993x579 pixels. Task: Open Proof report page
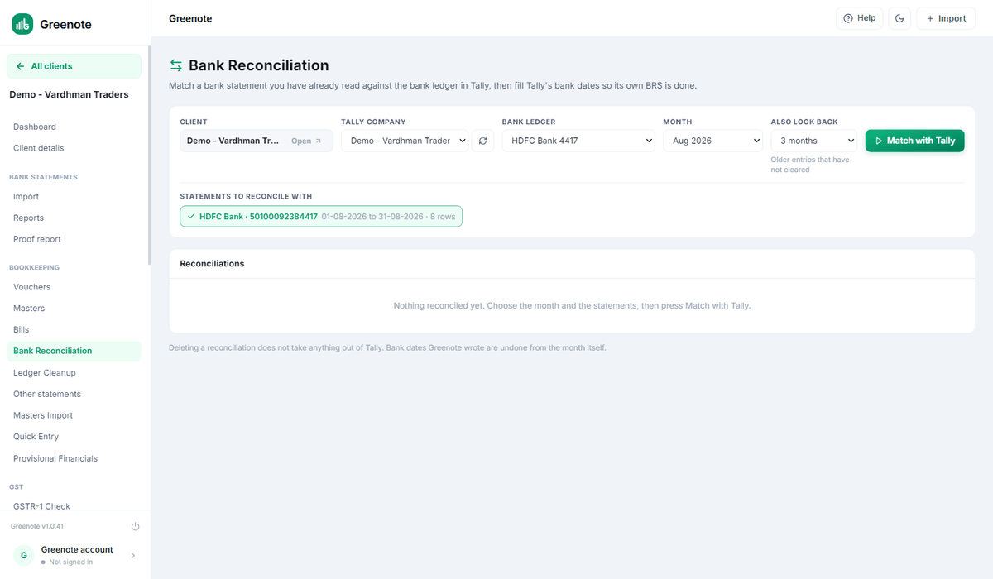coord(74,239)
